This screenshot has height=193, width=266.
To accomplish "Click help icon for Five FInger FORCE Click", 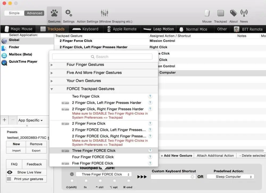I will (x=150, y=163).
